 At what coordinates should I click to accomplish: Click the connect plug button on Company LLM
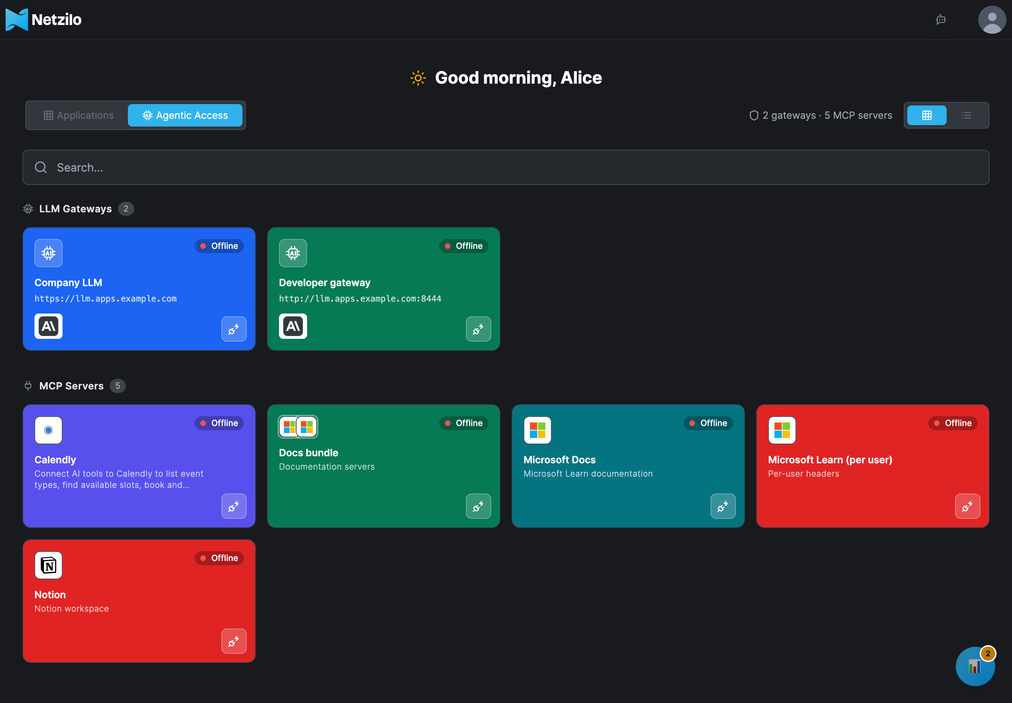tap(234, 329)
